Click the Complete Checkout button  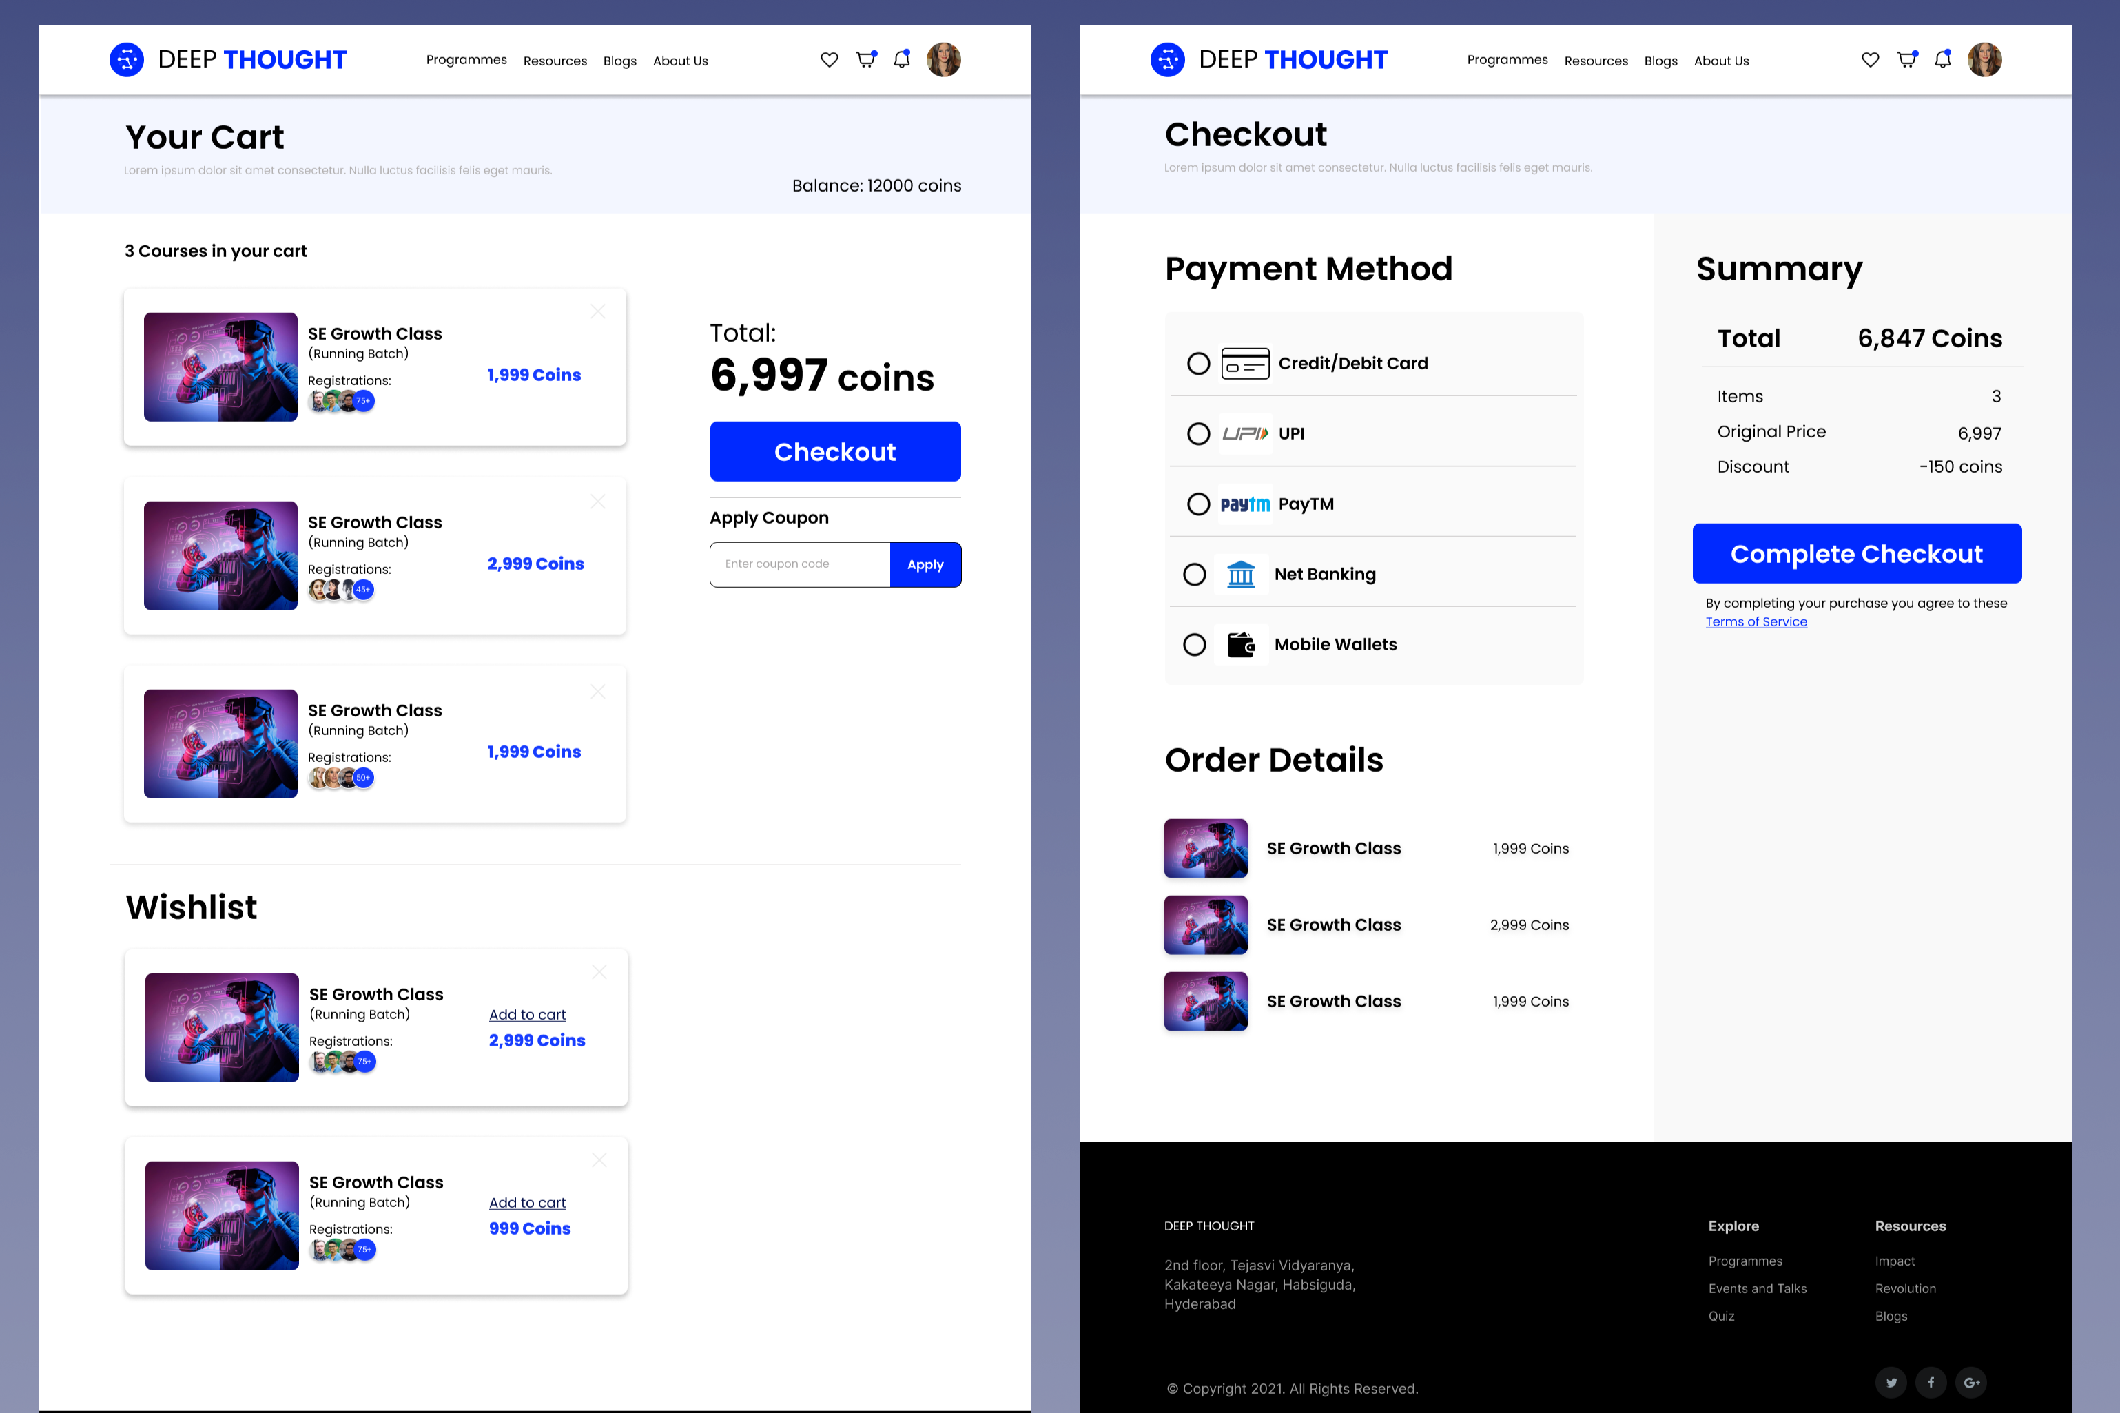(1856, 553)
